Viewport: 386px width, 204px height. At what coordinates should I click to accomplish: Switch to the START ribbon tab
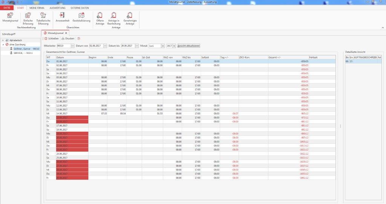21,8
